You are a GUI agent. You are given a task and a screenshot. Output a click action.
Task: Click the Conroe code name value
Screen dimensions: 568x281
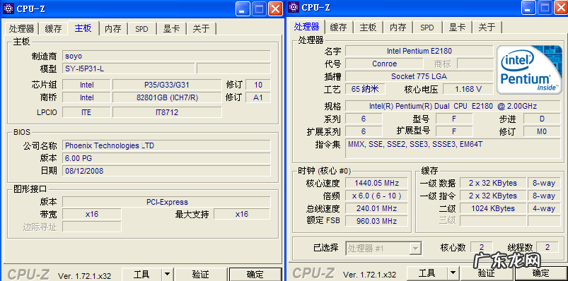coord(384,64)
